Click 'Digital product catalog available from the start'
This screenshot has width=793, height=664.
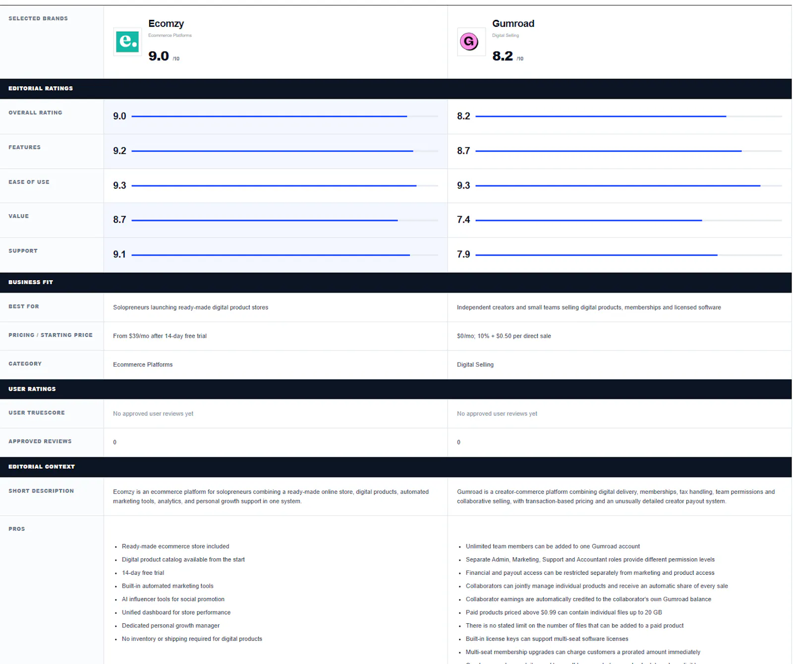point(183,560)
